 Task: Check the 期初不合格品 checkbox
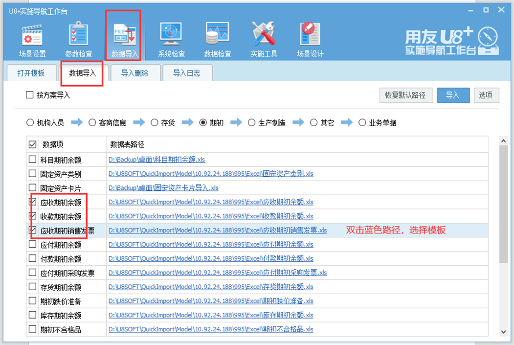point(32,329)
